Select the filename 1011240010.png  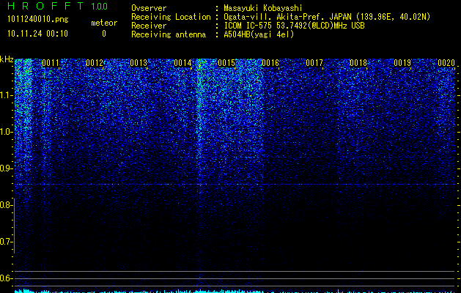pyautogui.click(x=38, y=19)
